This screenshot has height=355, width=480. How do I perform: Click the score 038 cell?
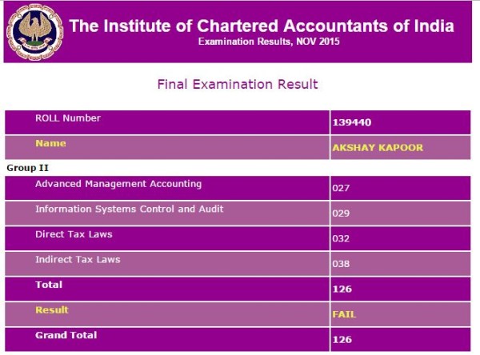pyautogui.click(x=341, y=264)
